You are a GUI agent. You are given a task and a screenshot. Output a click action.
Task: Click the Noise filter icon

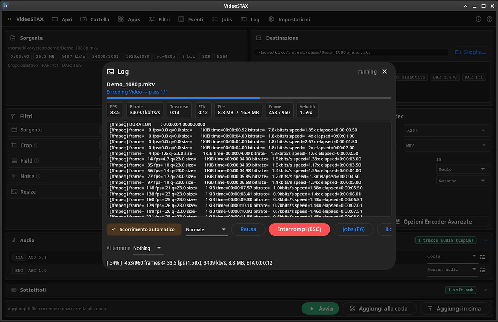[15, 176]
